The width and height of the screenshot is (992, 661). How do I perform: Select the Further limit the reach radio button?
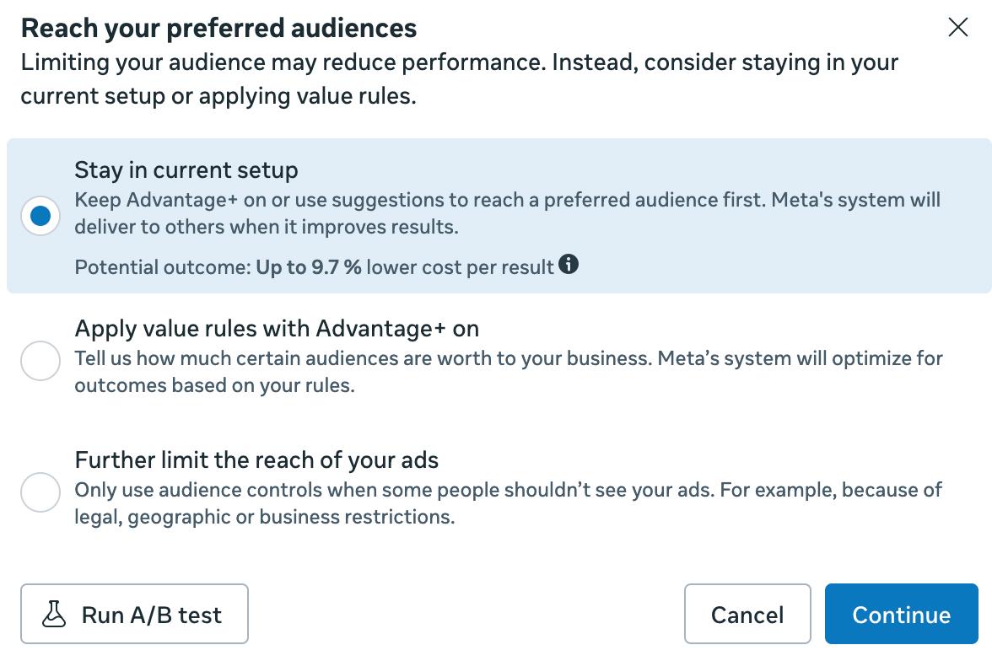[40, 492]
